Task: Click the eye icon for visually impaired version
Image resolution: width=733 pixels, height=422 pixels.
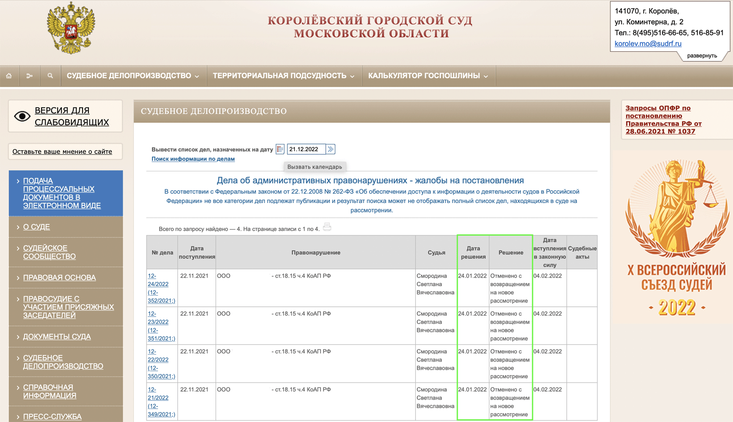Action: 22,116
